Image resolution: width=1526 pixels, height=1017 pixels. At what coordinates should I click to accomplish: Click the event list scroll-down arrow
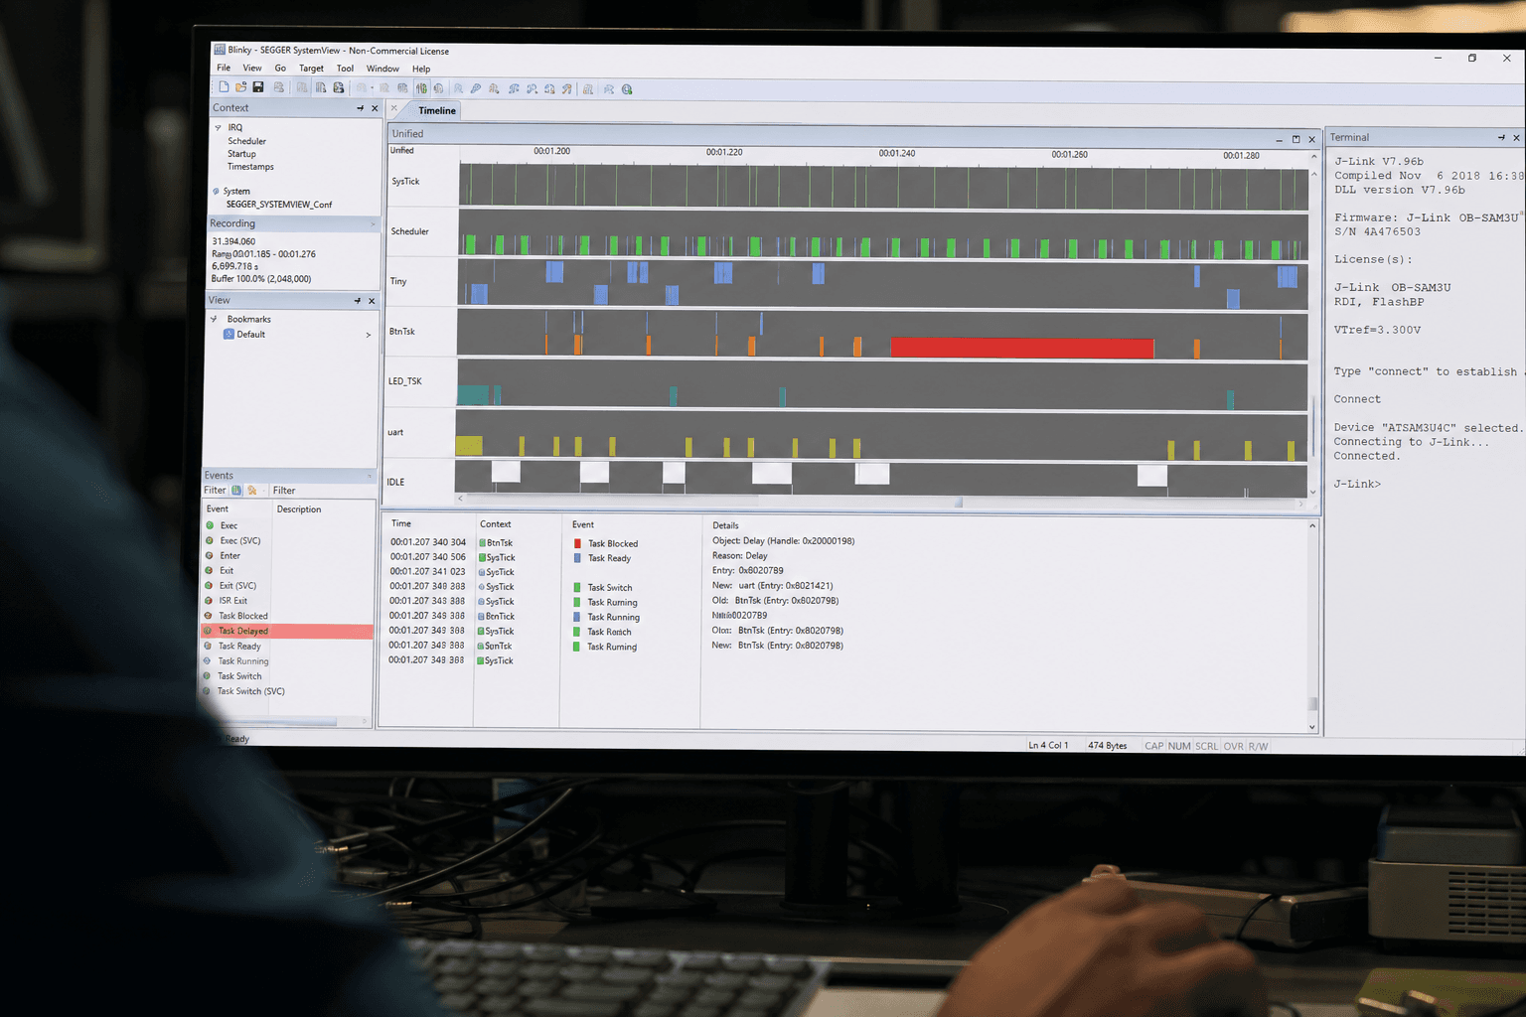pyautogui.click(x=1311, y=728)
